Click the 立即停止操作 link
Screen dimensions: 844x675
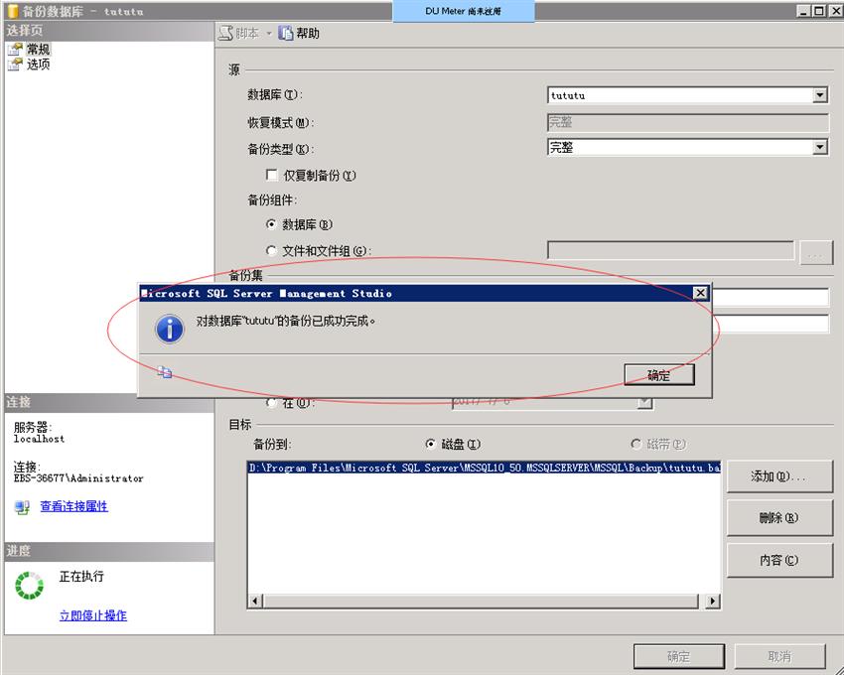pyautogui.click(x=93, y=615)
